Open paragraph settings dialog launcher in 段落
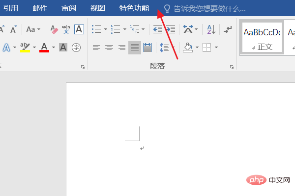Image resolution: width=295 pixels, height=196 pixels. click(232, 66)
